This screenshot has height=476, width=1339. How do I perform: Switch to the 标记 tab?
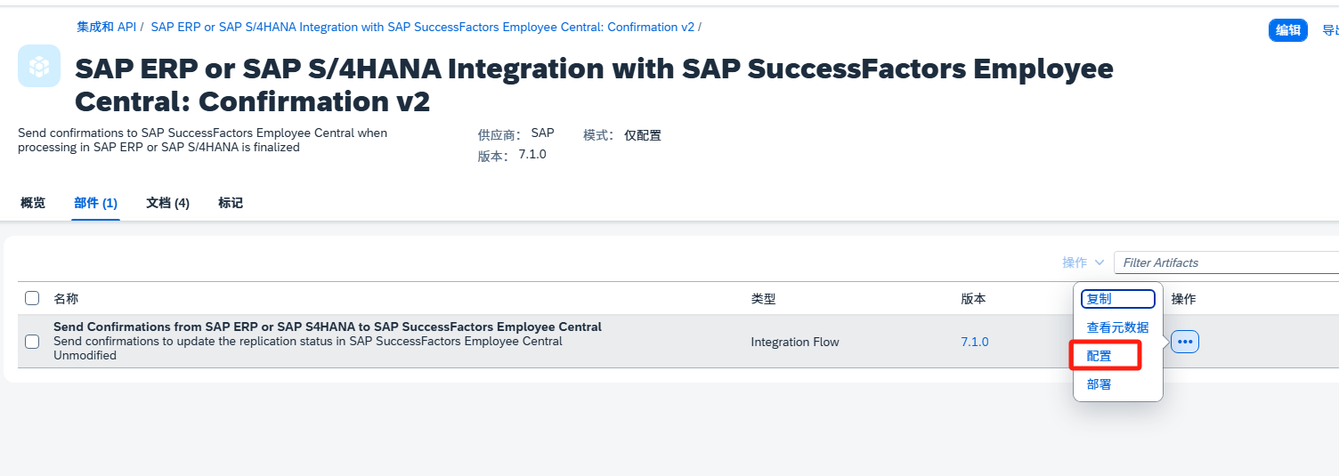click(231, 203)
